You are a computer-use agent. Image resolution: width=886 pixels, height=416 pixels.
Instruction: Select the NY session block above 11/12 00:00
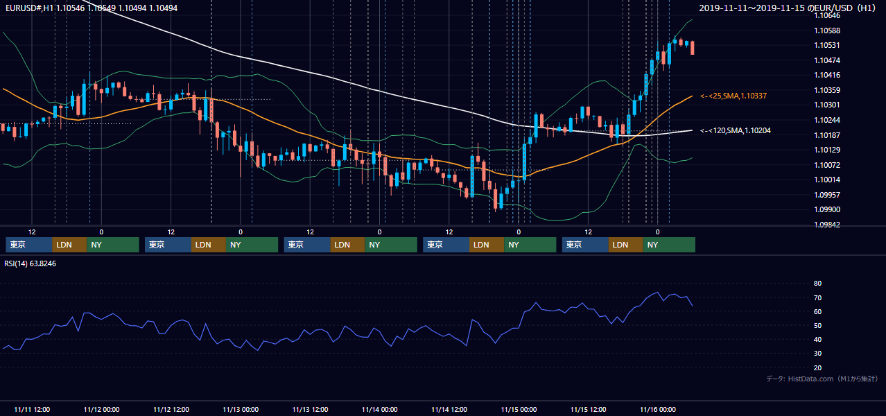coord(113,245)
